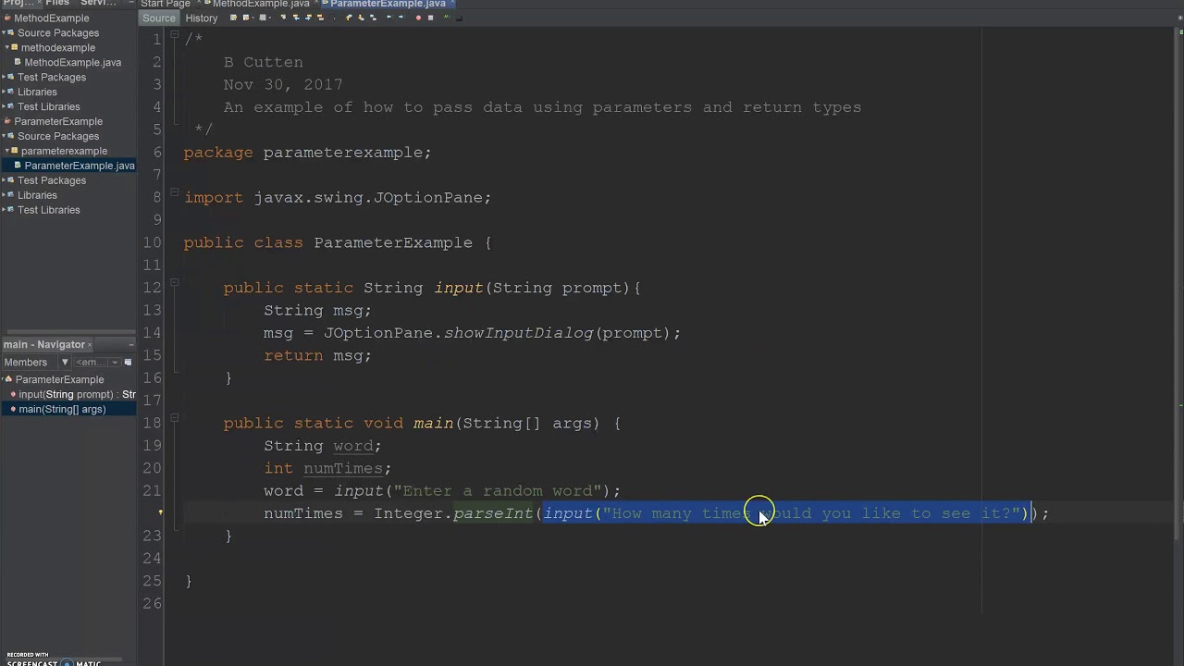Click the MethodExample project coffee-cup icon
The width and height of the screenshot is (1184, 666).
click(x=8, y=18)
